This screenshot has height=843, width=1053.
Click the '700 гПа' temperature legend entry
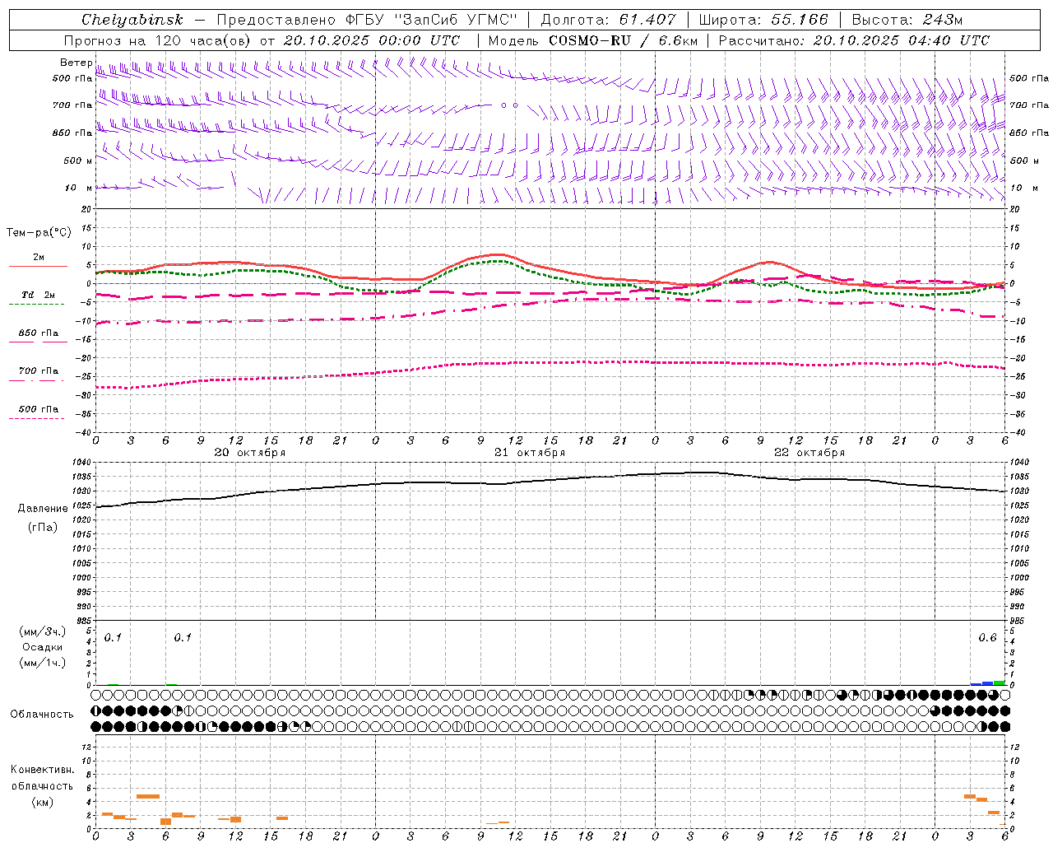(39, 370)
